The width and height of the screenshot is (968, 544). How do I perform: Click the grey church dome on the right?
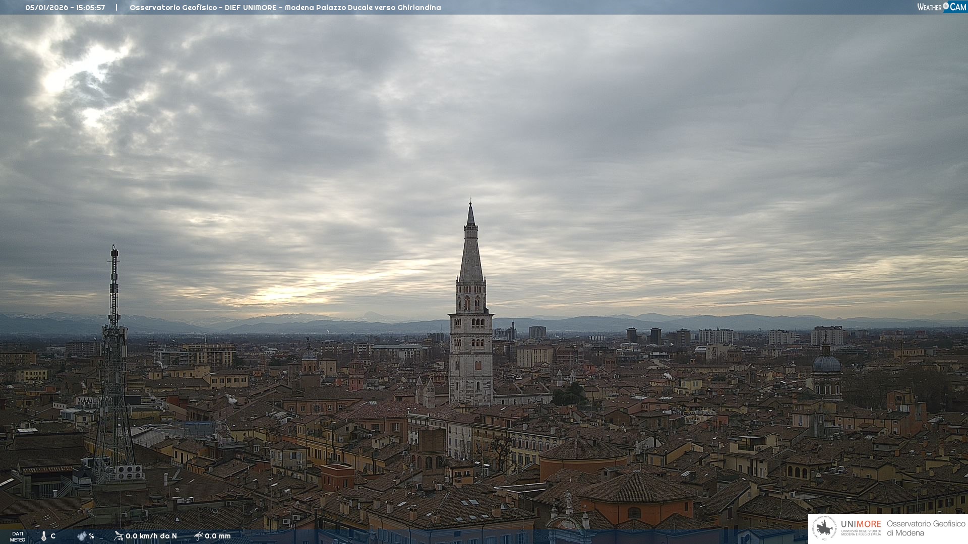(x=826, y=364)
